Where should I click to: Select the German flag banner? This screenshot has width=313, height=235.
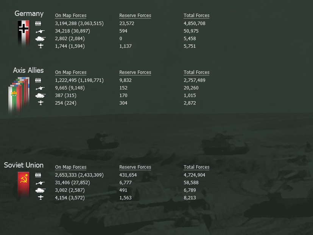(23, 34)
